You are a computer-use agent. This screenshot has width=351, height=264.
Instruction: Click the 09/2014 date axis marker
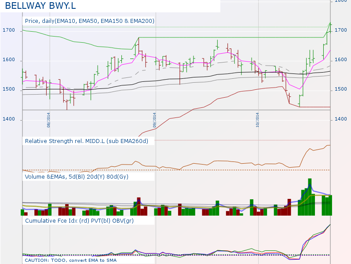point(155,120)
